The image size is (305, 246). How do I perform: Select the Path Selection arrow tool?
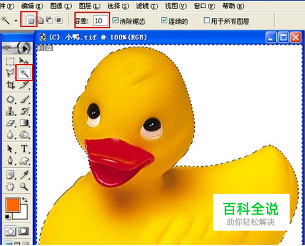click(x=10, y=149)
